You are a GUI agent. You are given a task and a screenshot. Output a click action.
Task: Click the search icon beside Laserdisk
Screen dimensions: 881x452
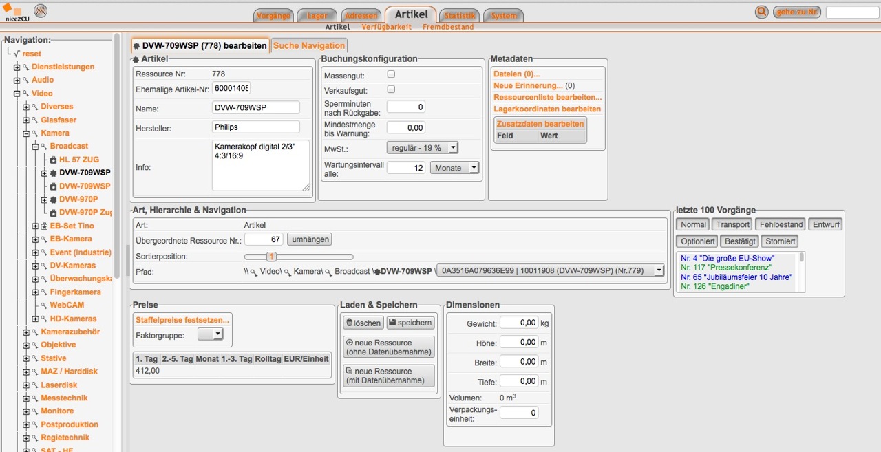35,385
